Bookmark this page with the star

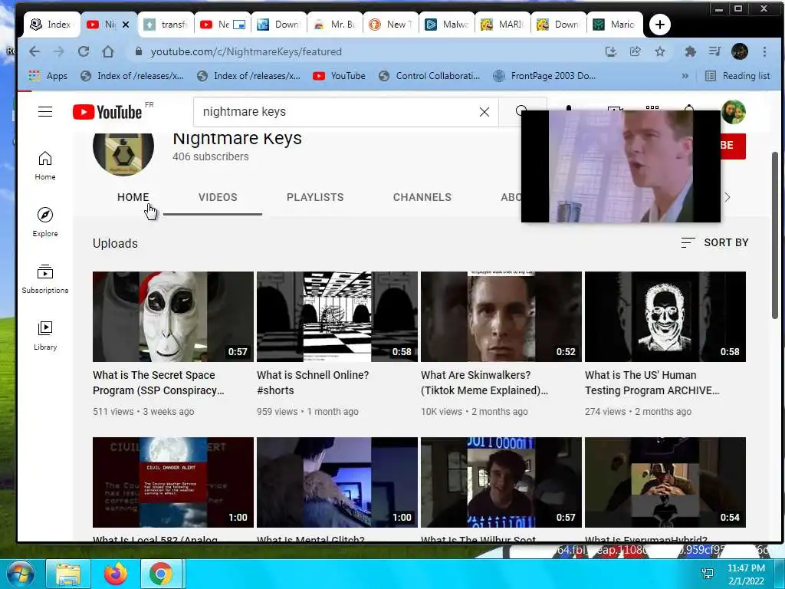[x=660, y=51]
